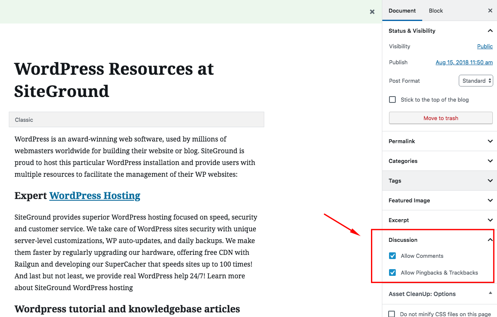This screenshot has width=497, height=317.
Task: Uncheck Allow Comments checkbox
Action: [392, 256]
